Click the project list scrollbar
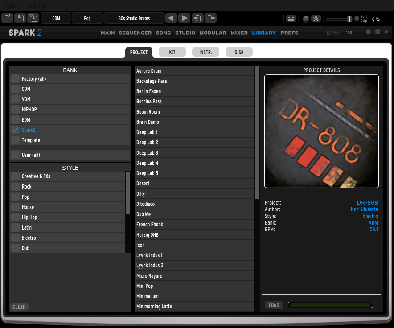 pos(257,133)
